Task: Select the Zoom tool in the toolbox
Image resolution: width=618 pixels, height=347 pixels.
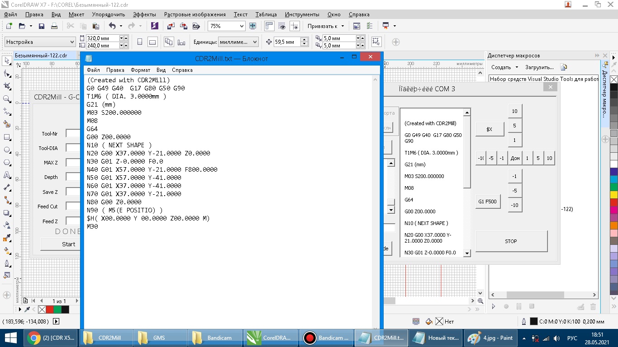Action: pyautogui.click(x=7, y=99)
